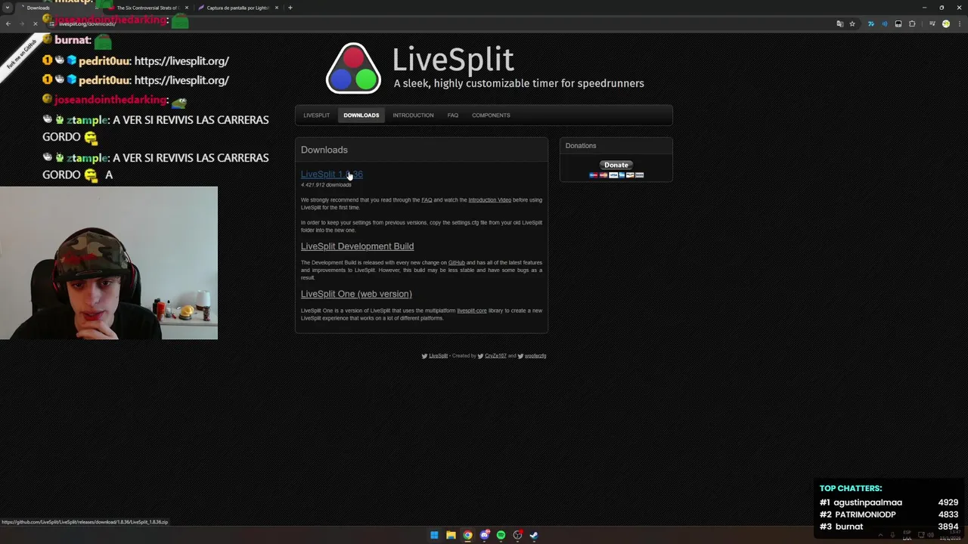Open Discord from the taskbar
Image resolution: width=968 pixels, height=544 pixels.
[484, 535]
